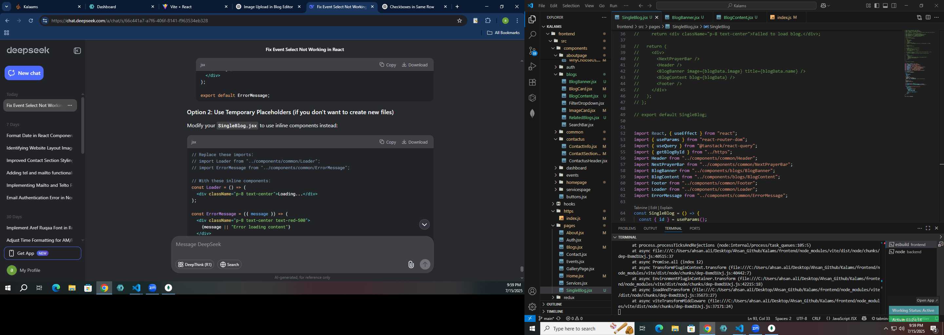Expand the dashboard folder
This screenshot has height=335, width=944.
coord(576,168)
